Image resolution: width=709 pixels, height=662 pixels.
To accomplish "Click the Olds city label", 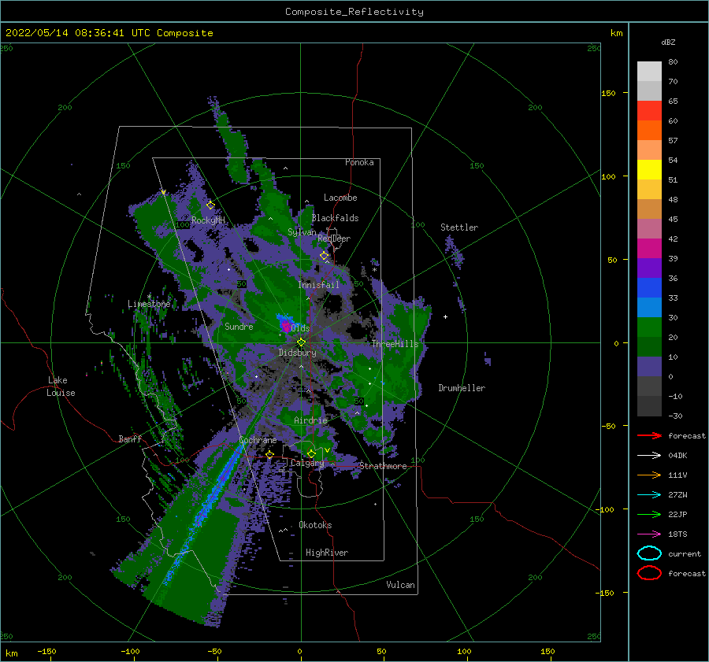I will (x=300, y=328).
